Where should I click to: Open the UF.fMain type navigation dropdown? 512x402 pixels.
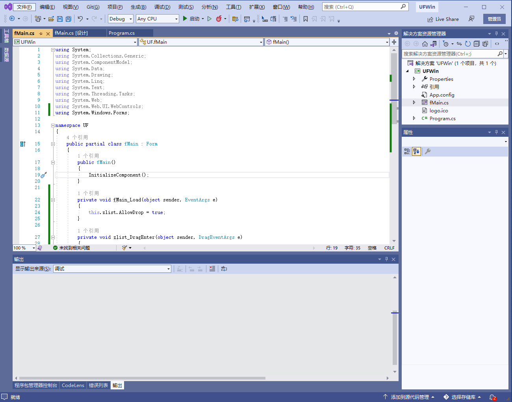[201, 42]
